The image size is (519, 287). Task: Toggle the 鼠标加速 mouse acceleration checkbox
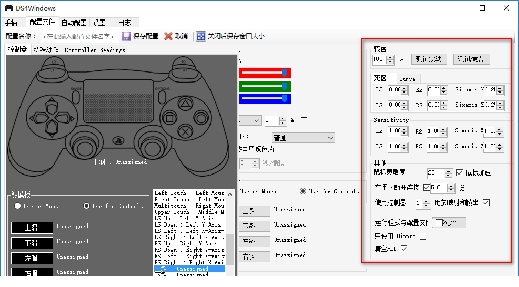pos(460,172)
